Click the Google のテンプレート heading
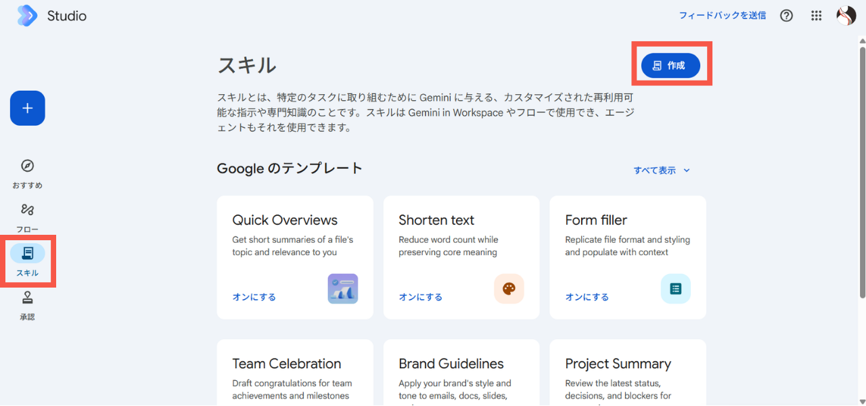Image resolution: width=866 pixels, height=406 pixels. click(290, 168)
